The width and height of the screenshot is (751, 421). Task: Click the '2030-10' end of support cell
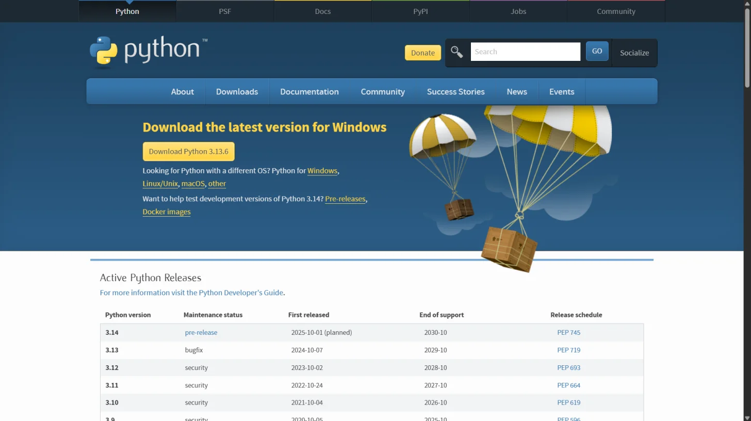pos(435,332)
